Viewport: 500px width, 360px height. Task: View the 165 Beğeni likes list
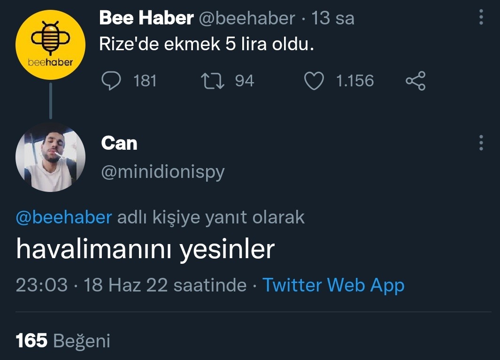63,341
